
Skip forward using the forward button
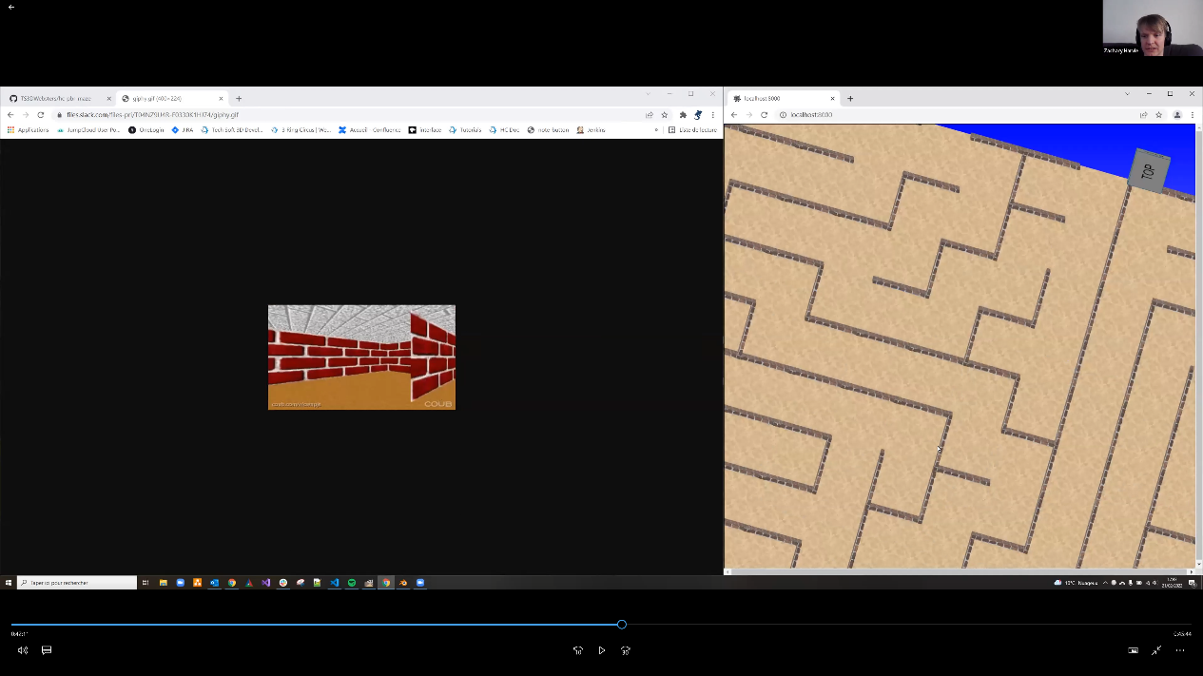click(625, 650)
